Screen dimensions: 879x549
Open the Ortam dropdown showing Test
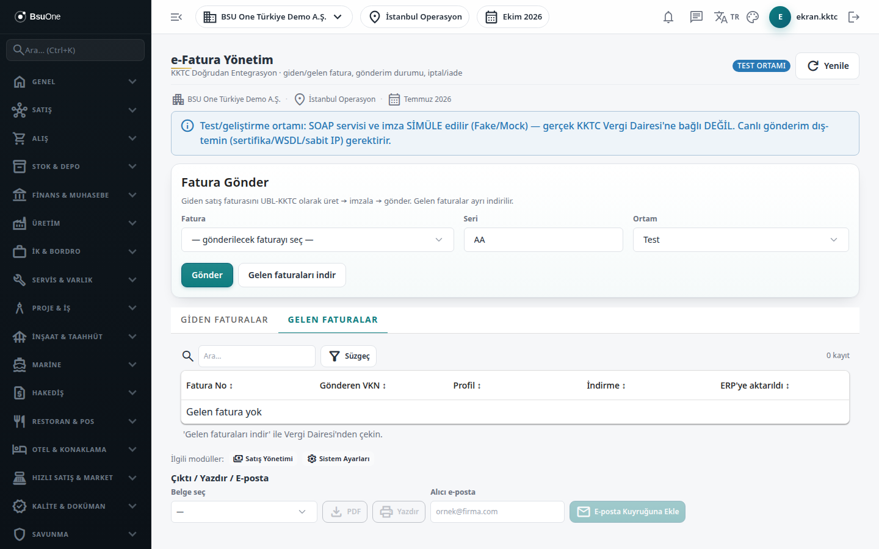click(x=740, y=240)
